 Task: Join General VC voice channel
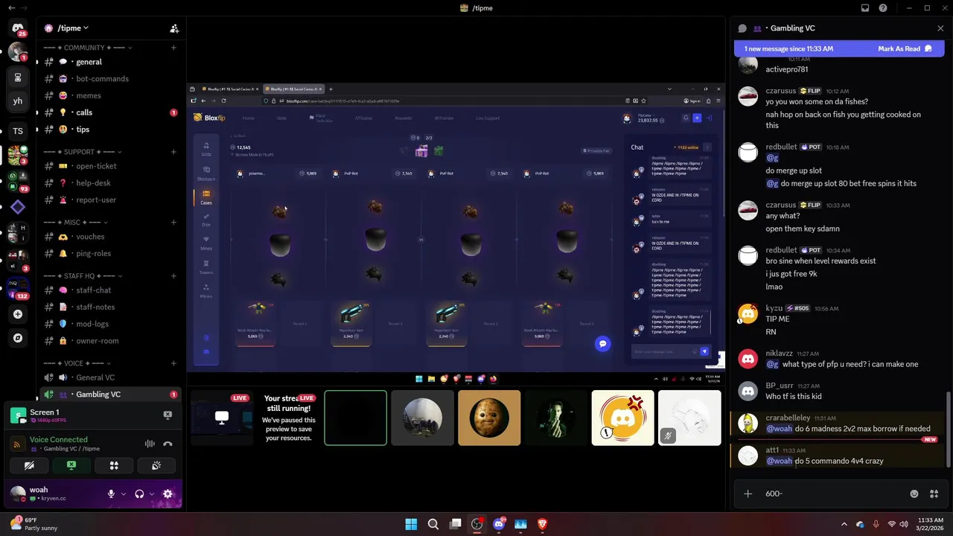point(110,377)
